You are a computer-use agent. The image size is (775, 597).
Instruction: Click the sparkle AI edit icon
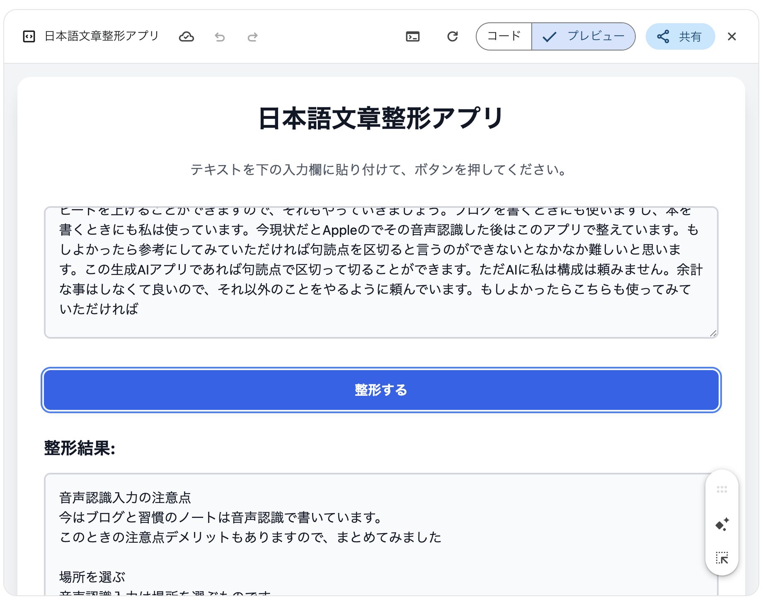722,525
